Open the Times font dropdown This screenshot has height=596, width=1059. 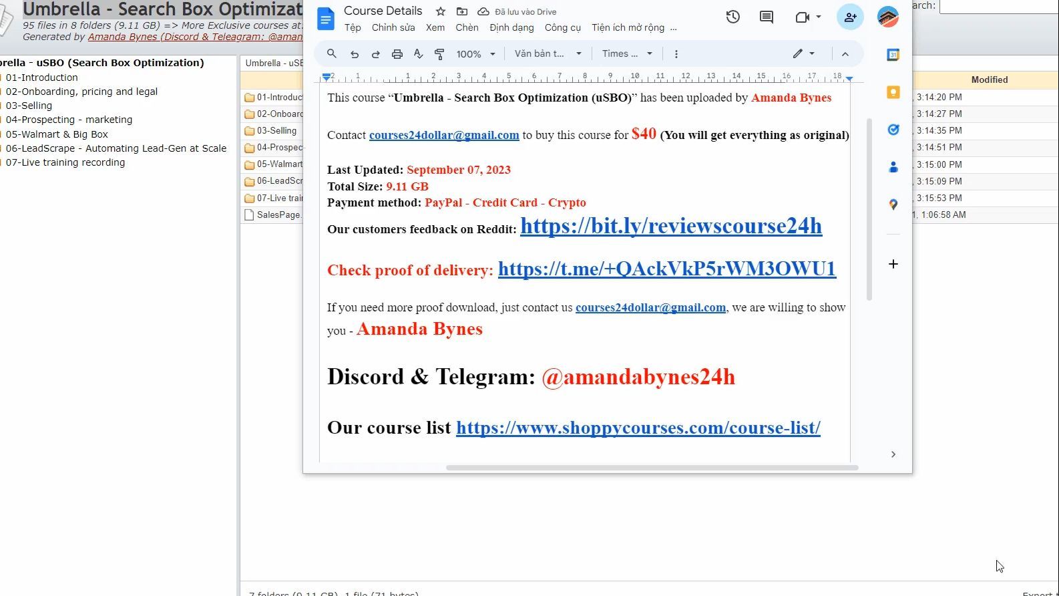point(627,54)
